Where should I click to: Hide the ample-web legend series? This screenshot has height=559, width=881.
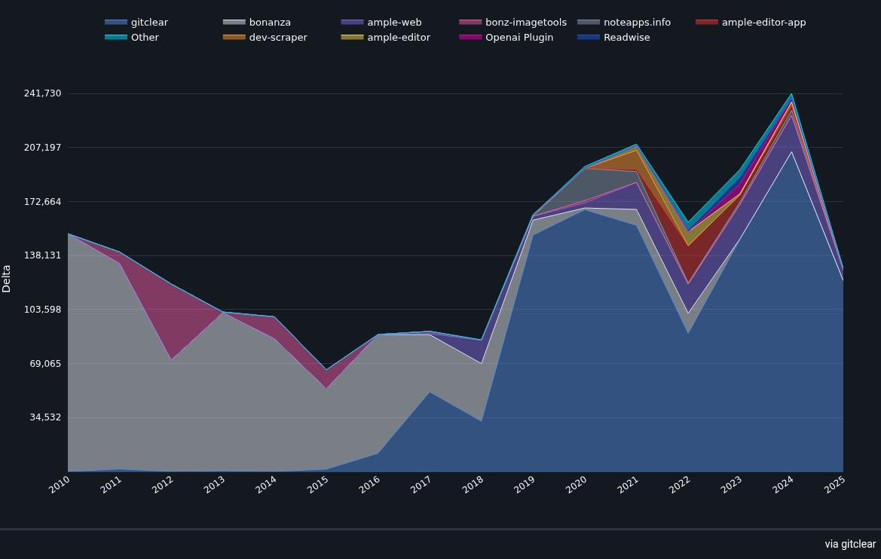pos(394,23)
